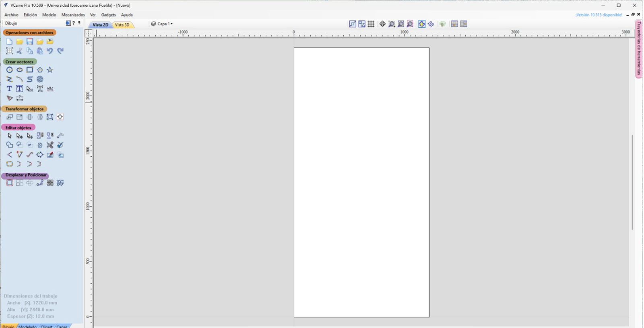Switch to the Capas bottom tab

pos(62,326)
